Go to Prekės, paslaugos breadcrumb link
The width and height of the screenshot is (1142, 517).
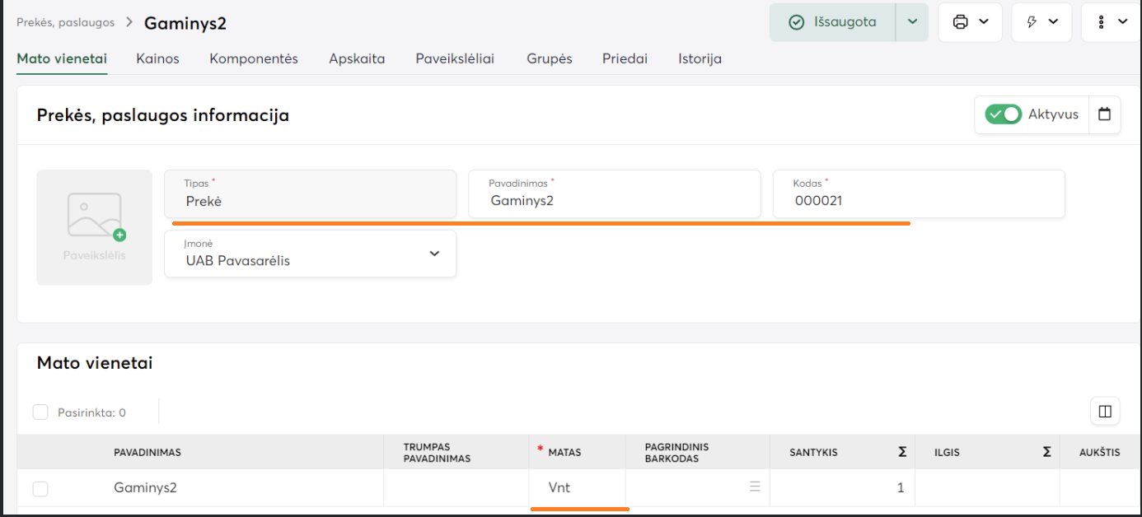65,22
